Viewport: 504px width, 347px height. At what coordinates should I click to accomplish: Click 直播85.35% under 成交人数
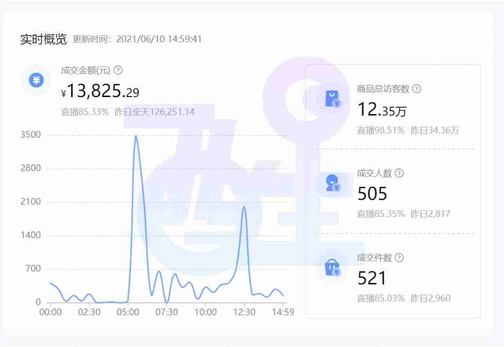tap(380, 214)
